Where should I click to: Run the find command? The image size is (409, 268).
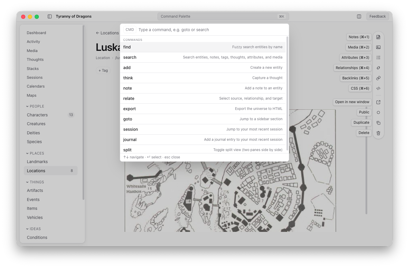(x=203, y=47)
